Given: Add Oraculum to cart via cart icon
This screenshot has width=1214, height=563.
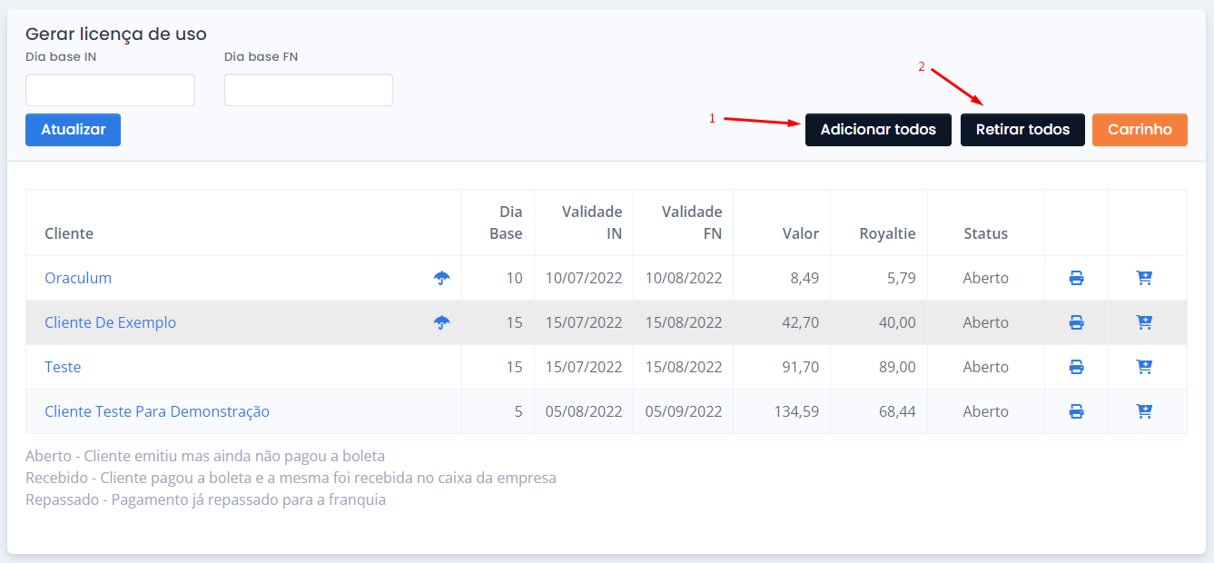Looking at the screenshot, I should 1144,278.
